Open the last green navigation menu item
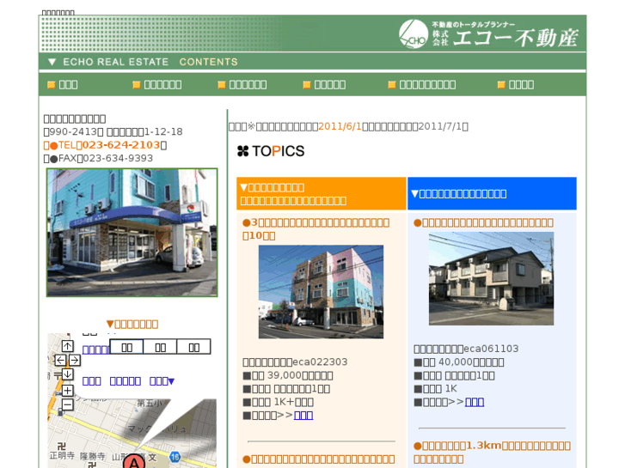 coord(516,84)
